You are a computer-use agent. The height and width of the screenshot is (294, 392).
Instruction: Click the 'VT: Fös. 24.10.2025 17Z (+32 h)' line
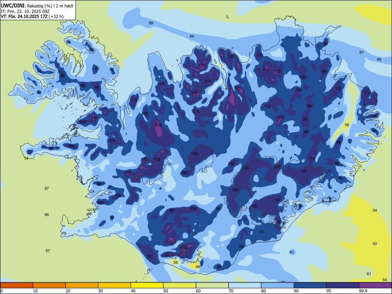click(32, 16)
